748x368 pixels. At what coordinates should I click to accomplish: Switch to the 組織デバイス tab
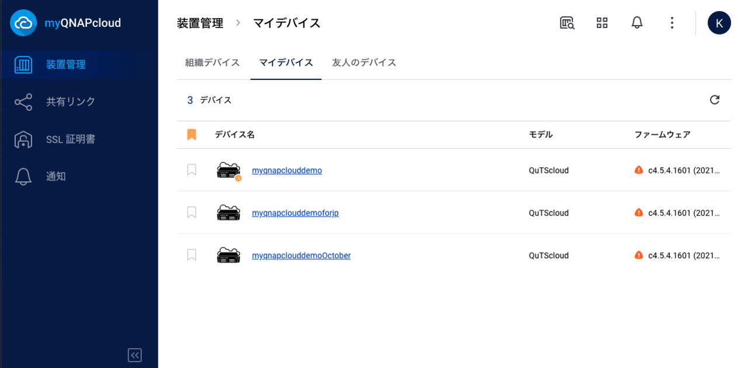[x=212, y=63]
